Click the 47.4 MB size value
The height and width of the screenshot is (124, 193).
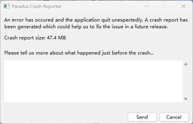[56, 38]
